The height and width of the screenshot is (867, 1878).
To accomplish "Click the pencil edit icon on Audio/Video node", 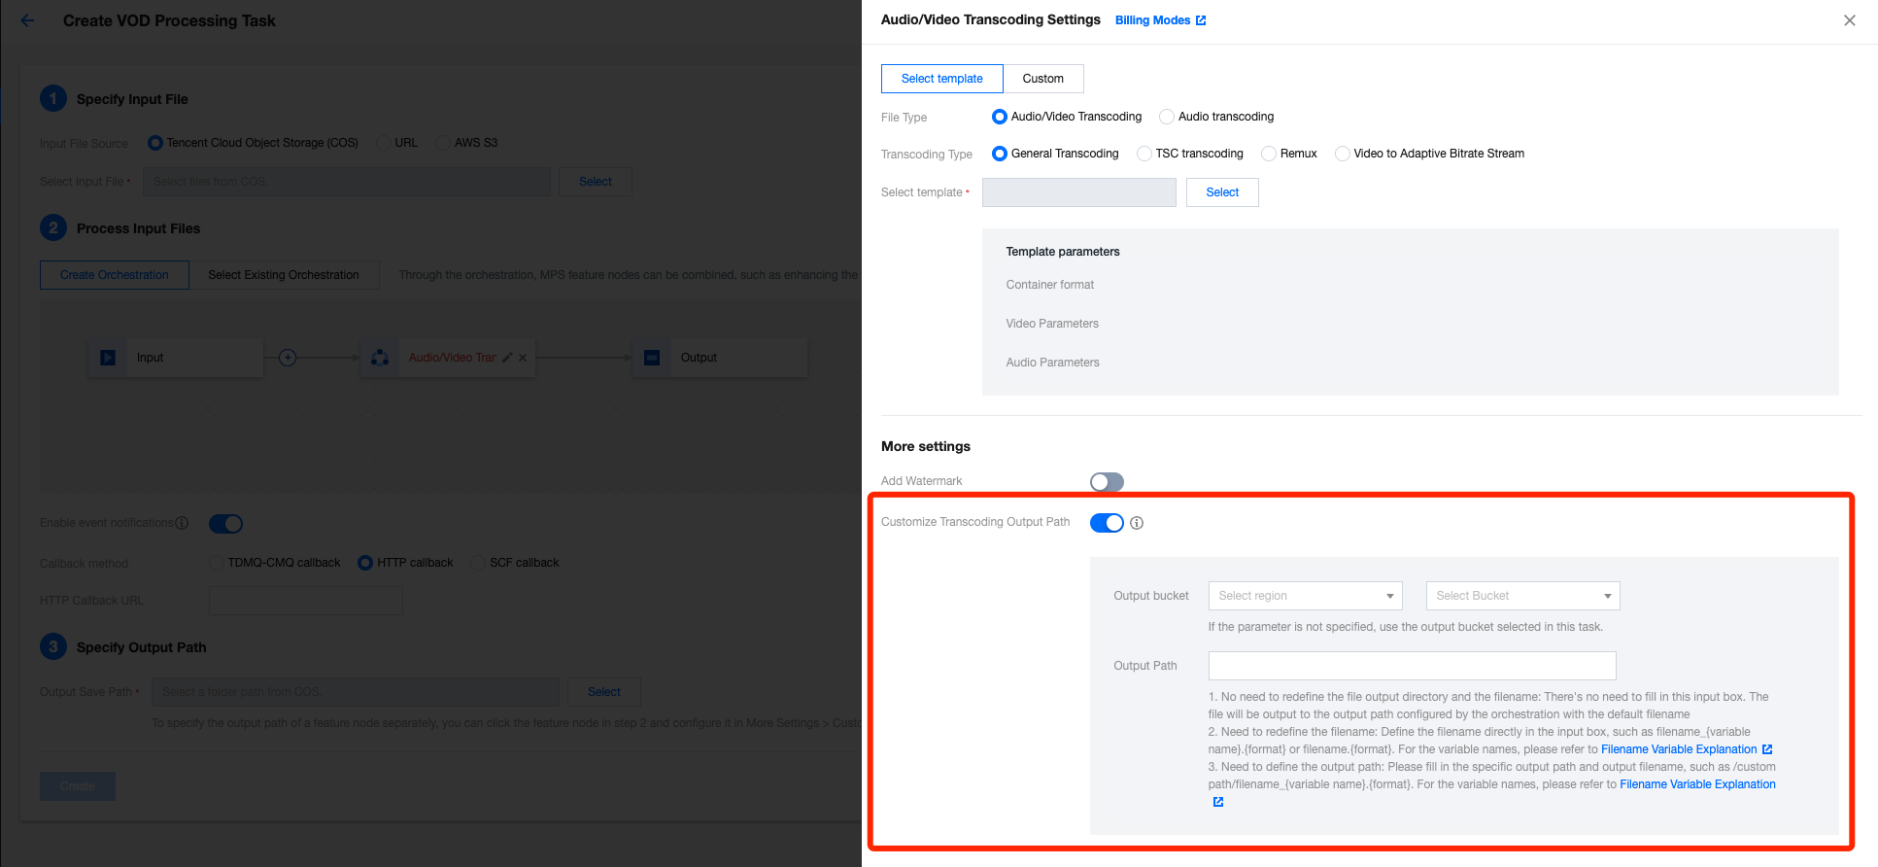I will (x=507, y=358).
